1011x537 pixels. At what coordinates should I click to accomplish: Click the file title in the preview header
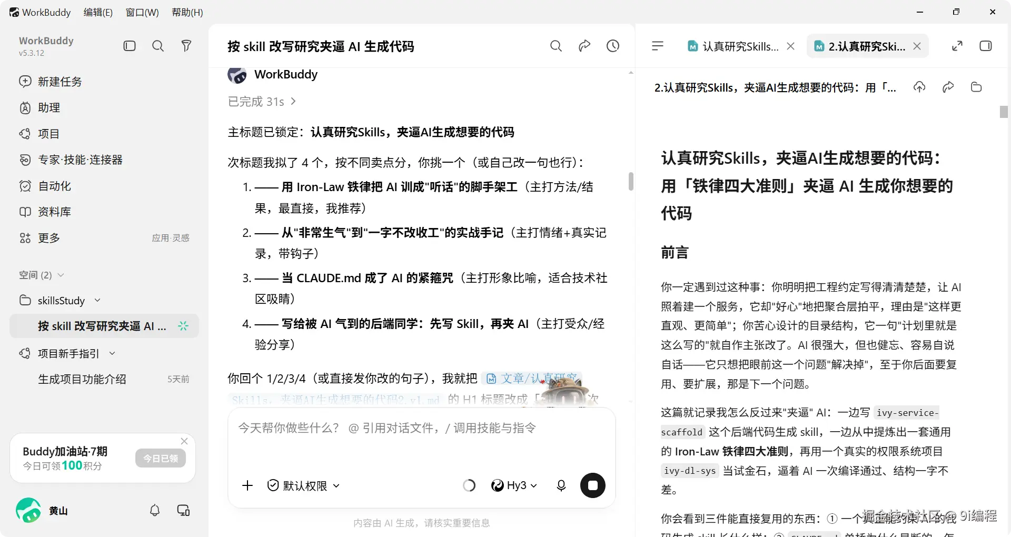[x=775, y=87]
